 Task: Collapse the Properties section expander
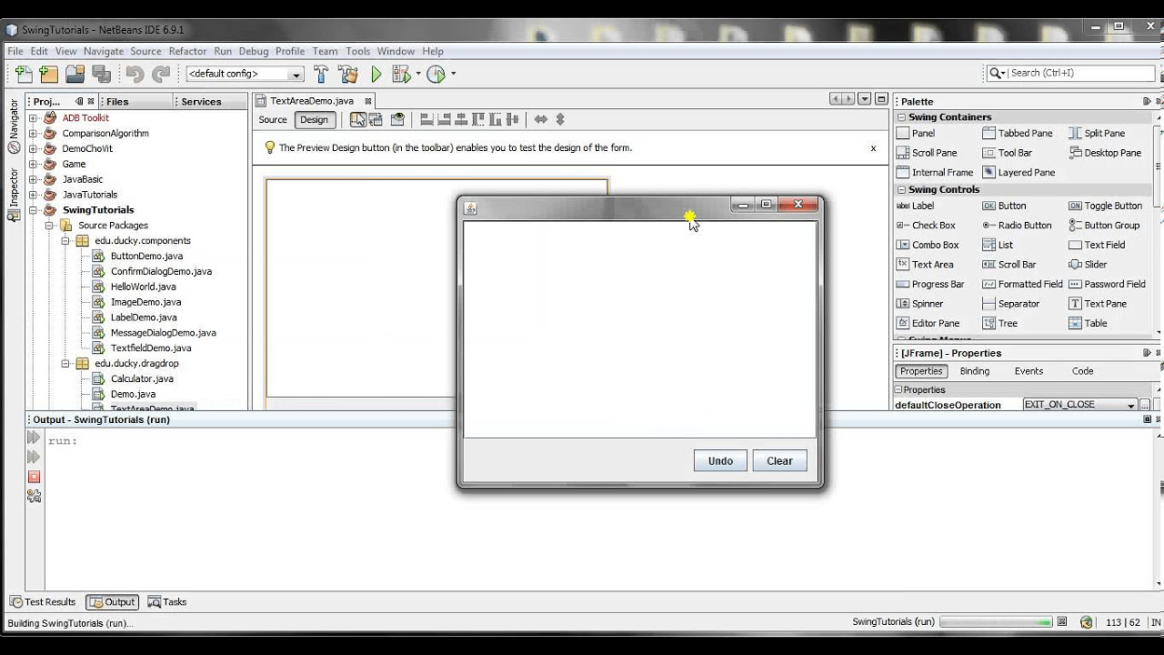898,389
